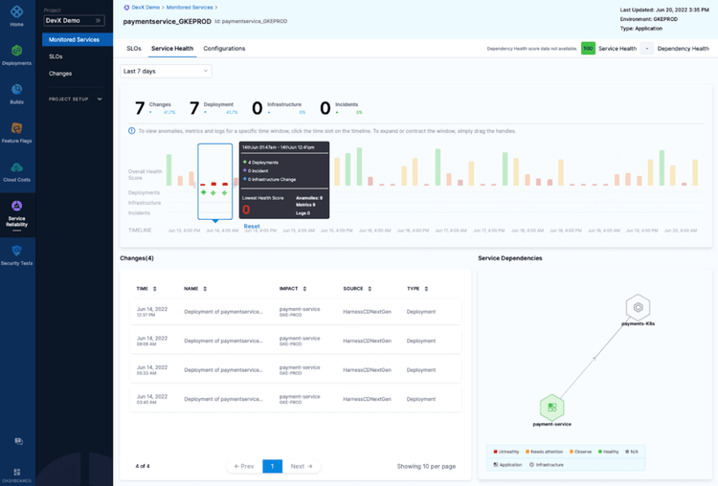Image resolution: width=718 pixels, height=486 pixels.
Task: Click the Healthy legend entry
Action: pos(608,452)
